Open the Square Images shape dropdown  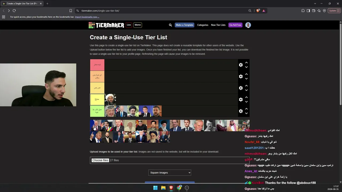click(x=170, y=173)
